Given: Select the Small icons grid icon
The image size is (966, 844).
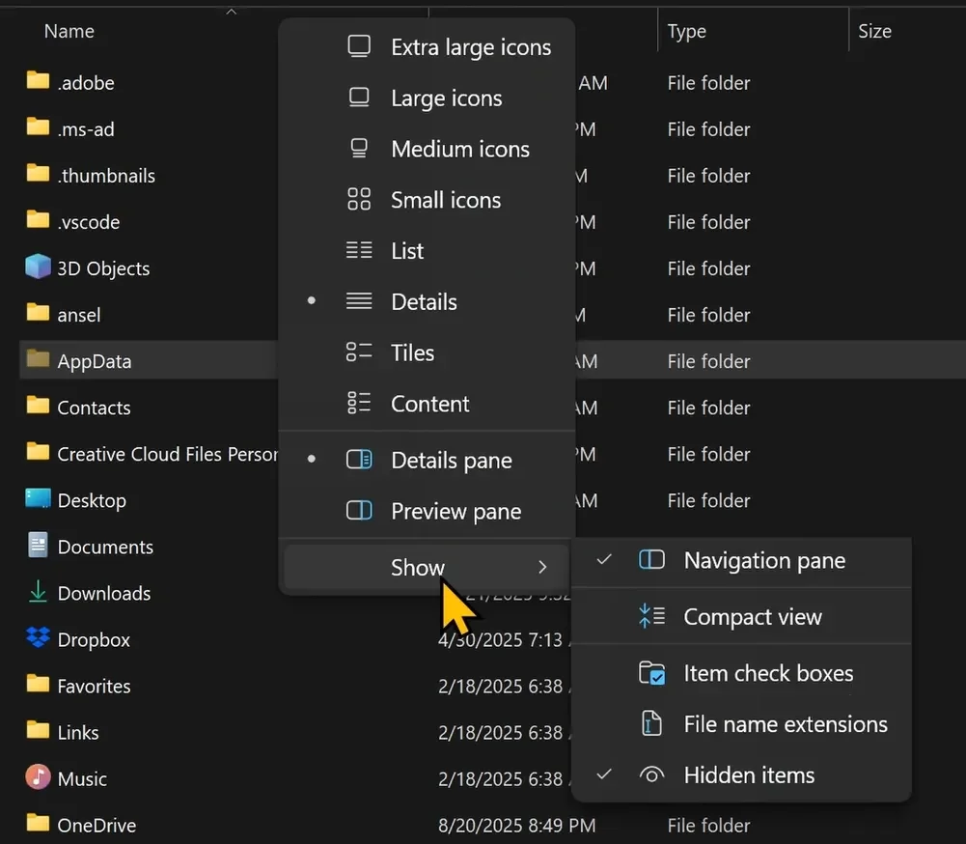Looking at the screenshot, I should tap(359, 200).
